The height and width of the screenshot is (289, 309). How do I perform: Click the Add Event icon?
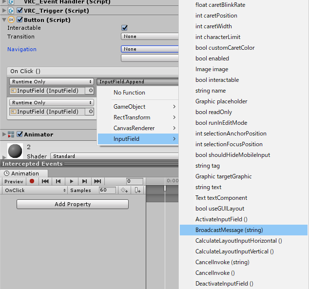(x=137, y=190)
